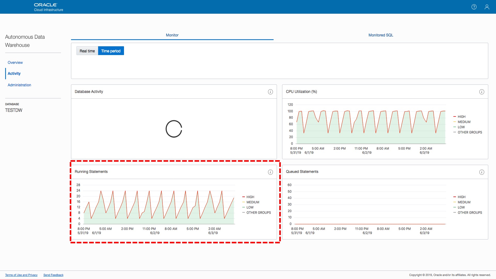The height and width of the screenshot is (279, 496).
Task: Open Terms of Use and Privacy
Action: [x=21, y=275]
